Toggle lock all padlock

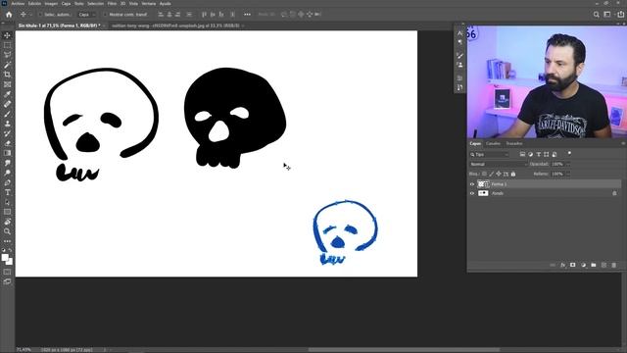(x=513, y=174)
